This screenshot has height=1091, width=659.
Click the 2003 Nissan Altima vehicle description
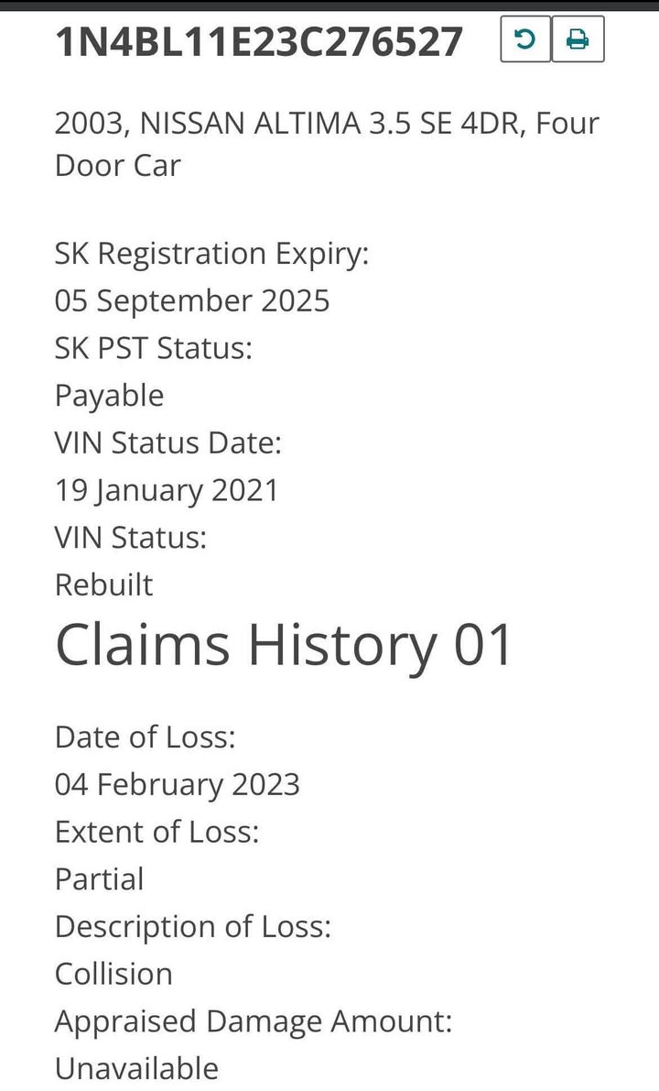pos(327,144)
